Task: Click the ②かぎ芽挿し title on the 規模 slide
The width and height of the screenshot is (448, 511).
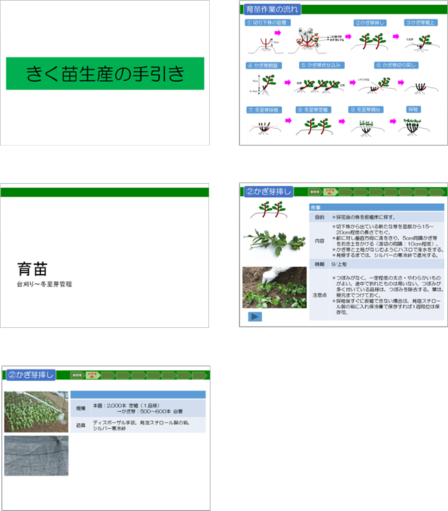Action: [31, 375]
